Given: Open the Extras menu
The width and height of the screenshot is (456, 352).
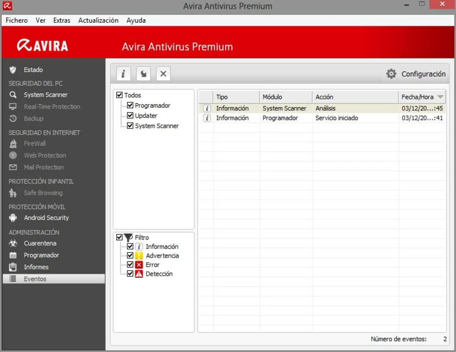Looking at the screenshot, I should tap(62, 20).
